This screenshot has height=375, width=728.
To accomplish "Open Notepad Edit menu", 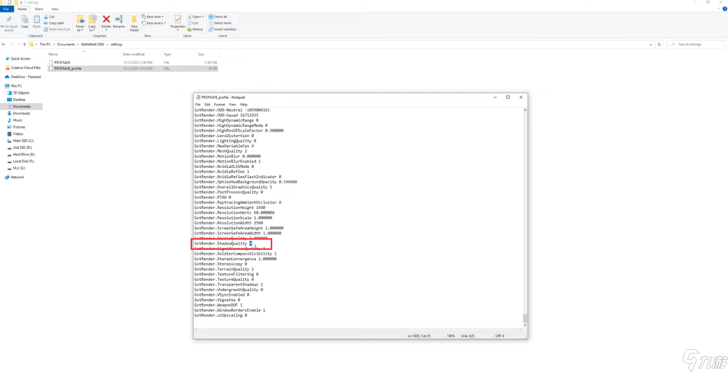I will 207,104.
